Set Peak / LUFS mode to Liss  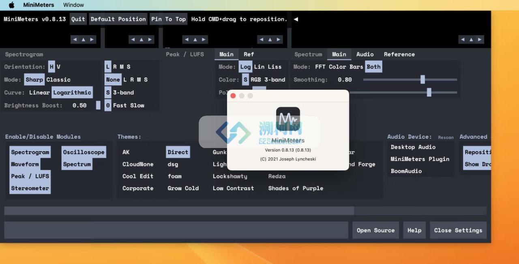(x=275, y=67)
